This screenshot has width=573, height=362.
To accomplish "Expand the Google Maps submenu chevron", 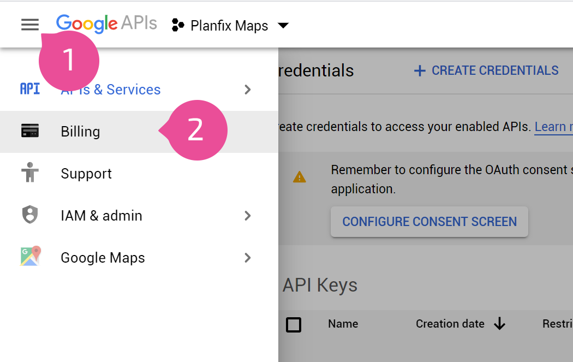I will click(x=248, y=258).
